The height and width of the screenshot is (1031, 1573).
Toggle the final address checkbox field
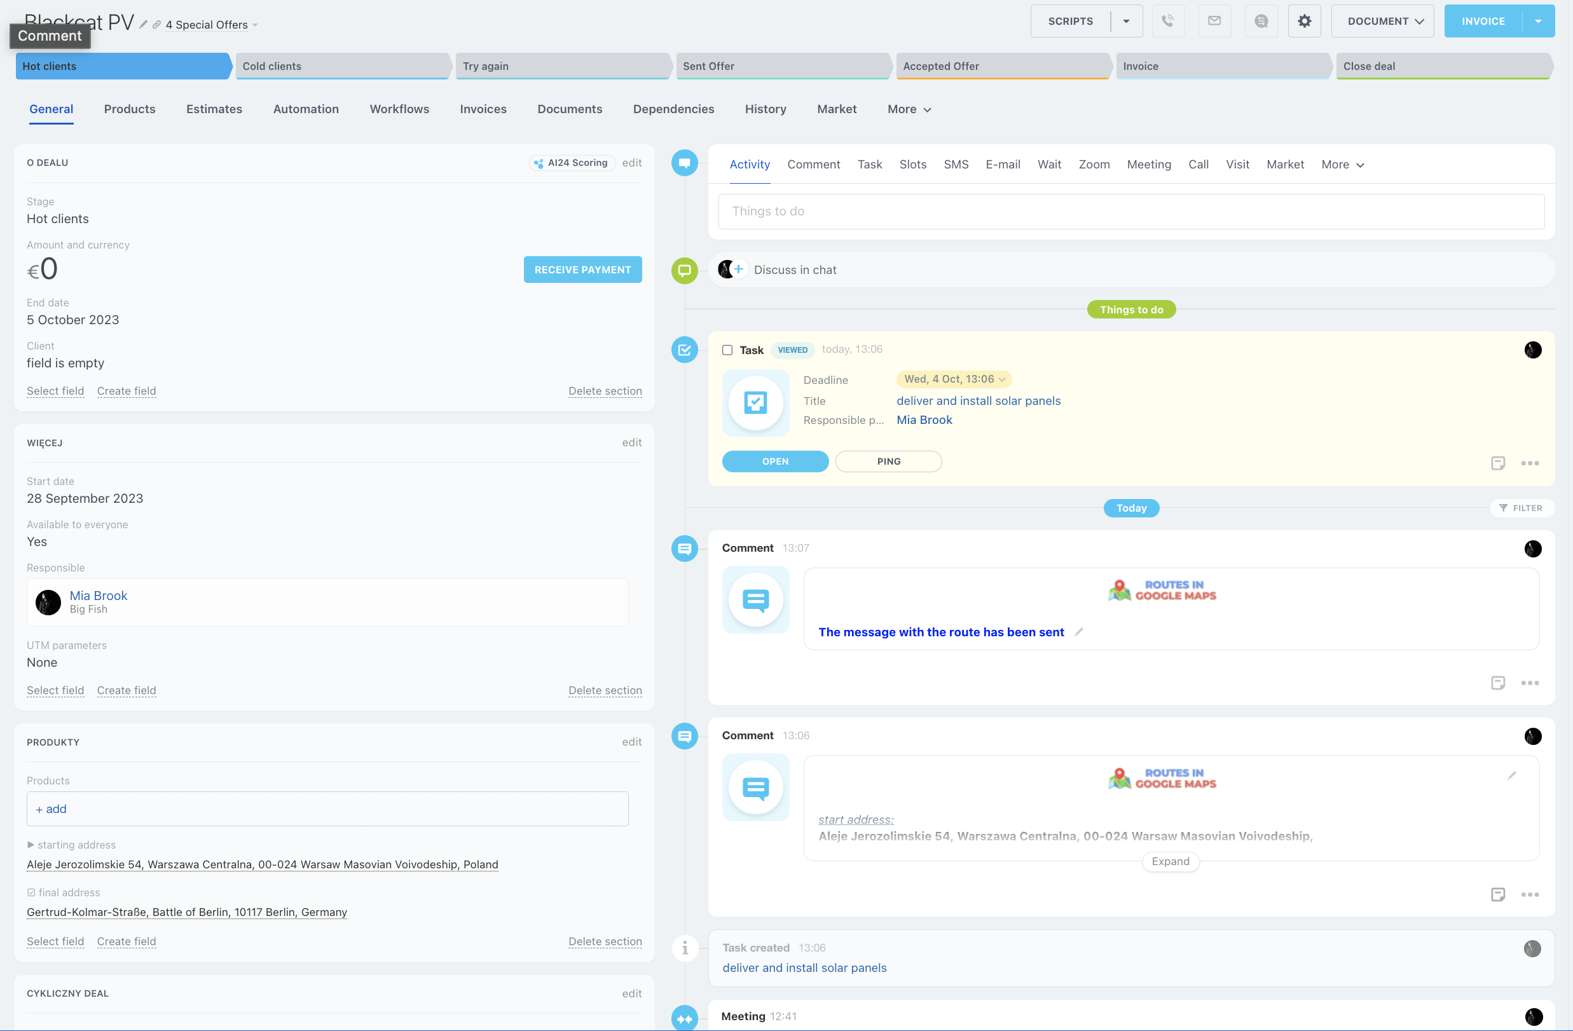click(x=31, y=892)
